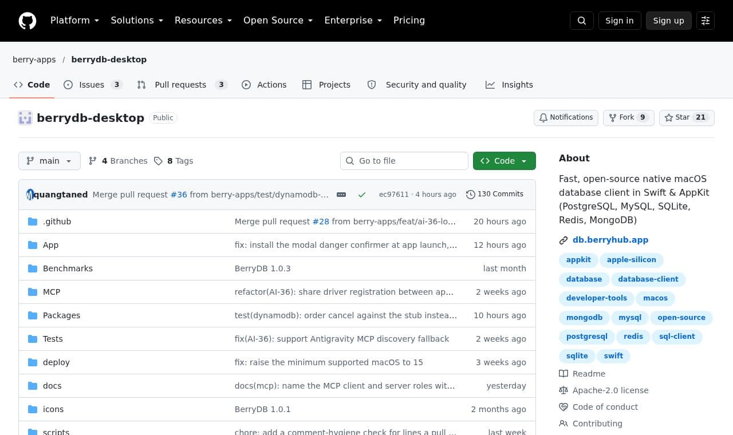Screen dimensions: 733x435
Task: View the 4 Branches link
Action: (118, 161)
